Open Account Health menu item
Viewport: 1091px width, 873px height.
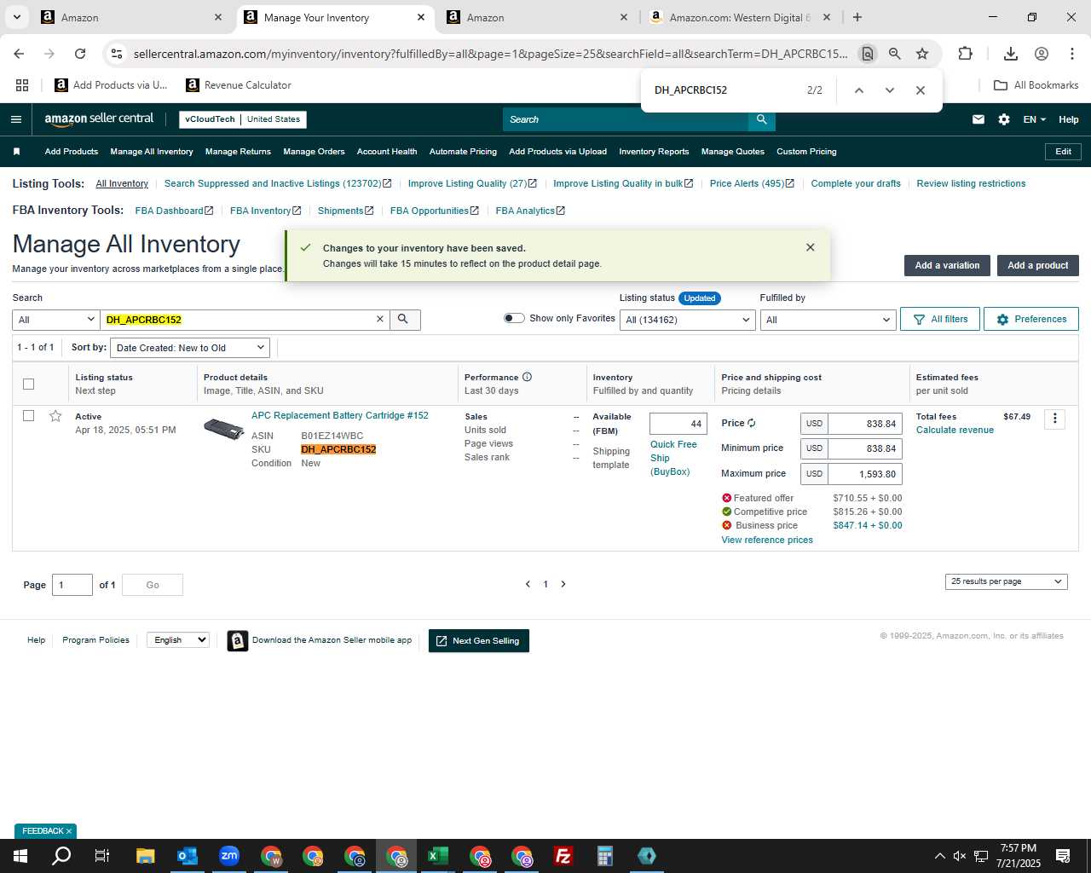[387, 152]
